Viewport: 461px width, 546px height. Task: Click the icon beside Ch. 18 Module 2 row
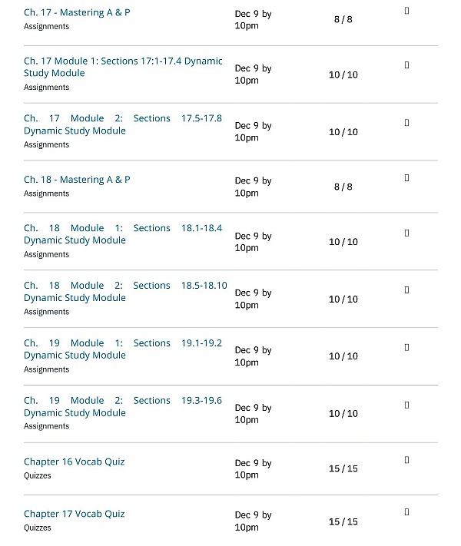(x=406, y=290)
